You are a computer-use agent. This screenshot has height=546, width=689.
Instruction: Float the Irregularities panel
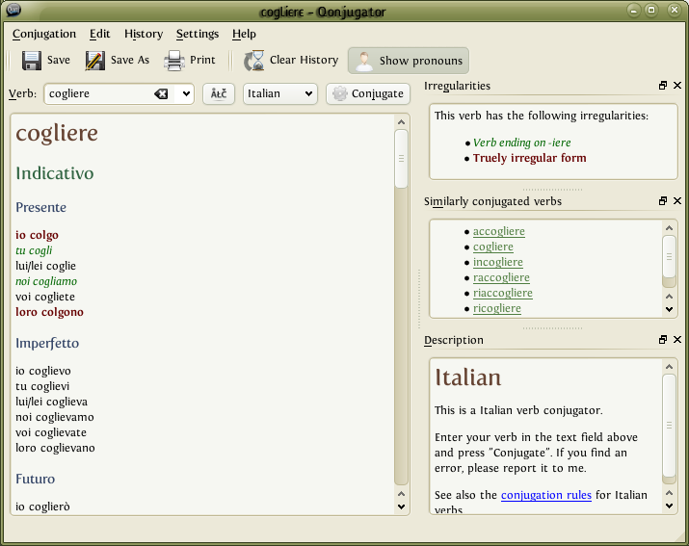(663, 86)
